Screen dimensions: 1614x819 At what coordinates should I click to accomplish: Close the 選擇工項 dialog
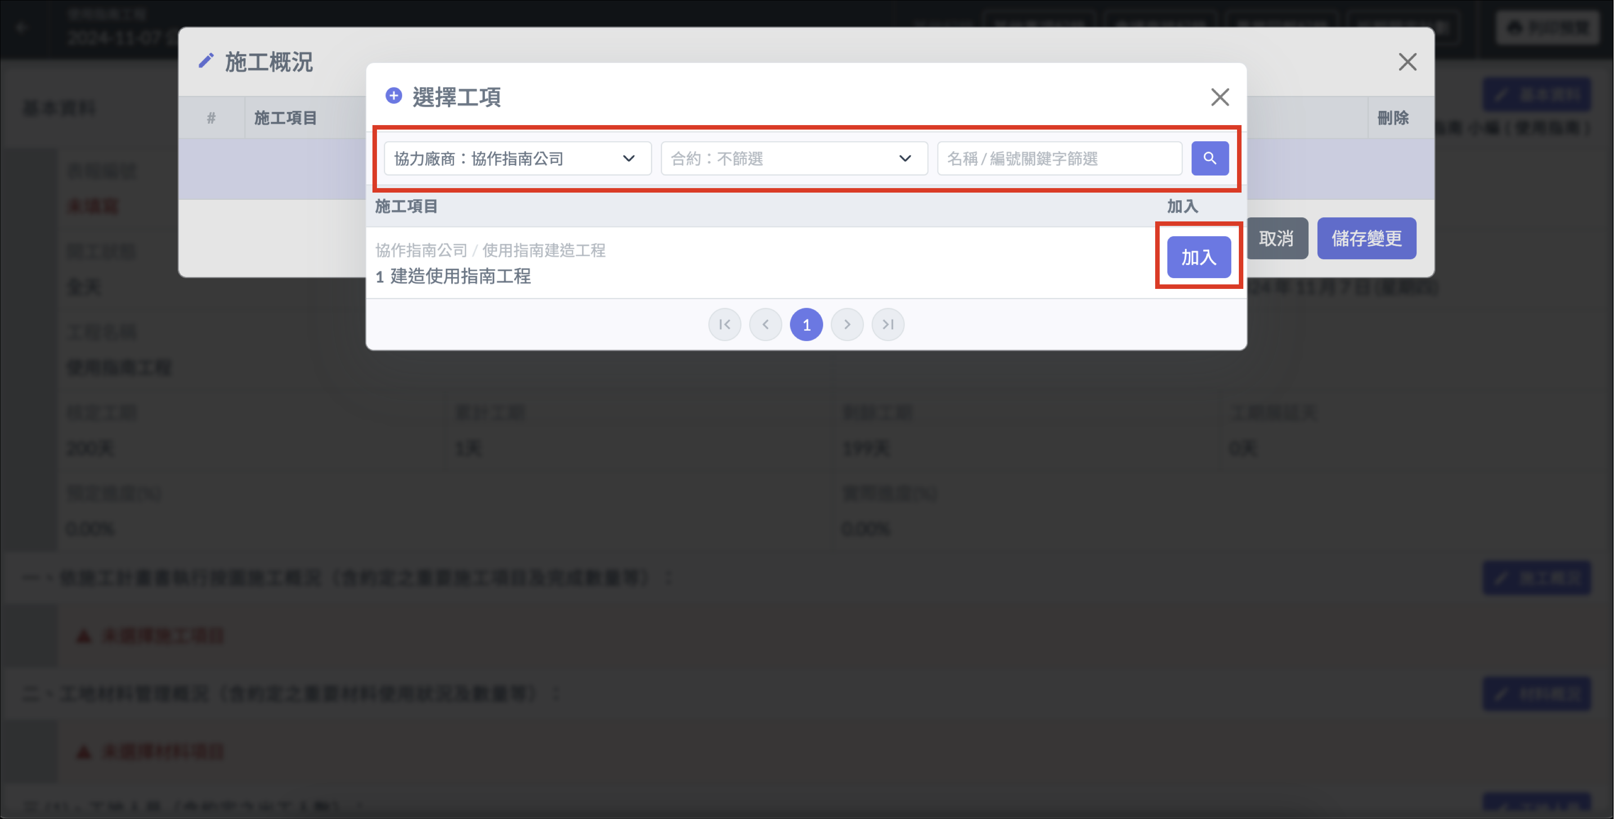pos(1219,97)
